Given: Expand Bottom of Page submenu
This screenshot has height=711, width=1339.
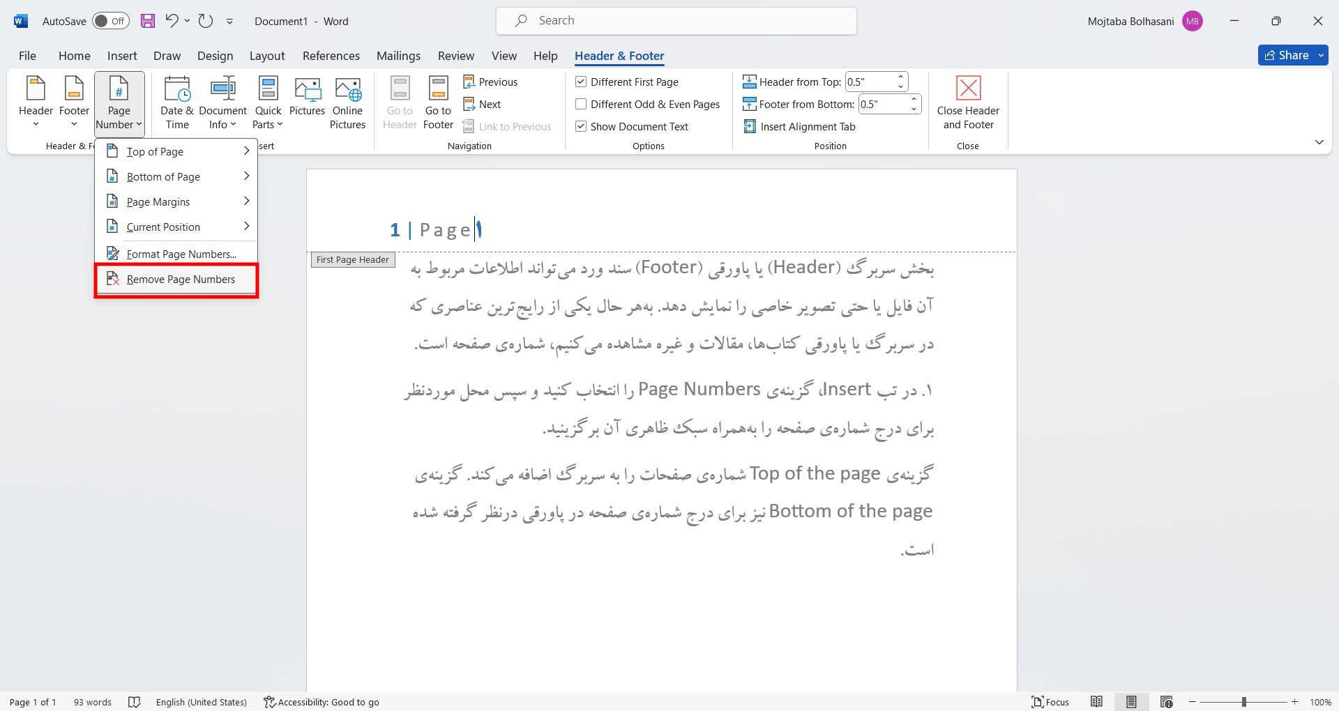Looking at the screenshot, I should tap(176, 177).
